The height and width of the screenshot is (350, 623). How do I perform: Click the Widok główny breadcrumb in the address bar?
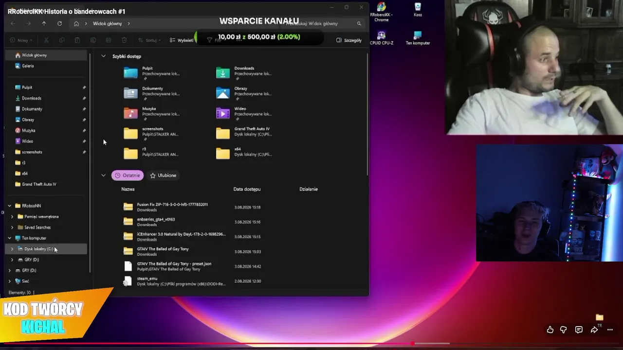click(x=108, y=23)
